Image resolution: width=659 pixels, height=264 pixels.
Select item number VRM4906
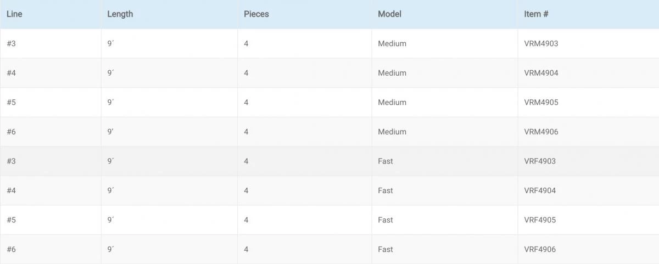[x=541, y=132]
